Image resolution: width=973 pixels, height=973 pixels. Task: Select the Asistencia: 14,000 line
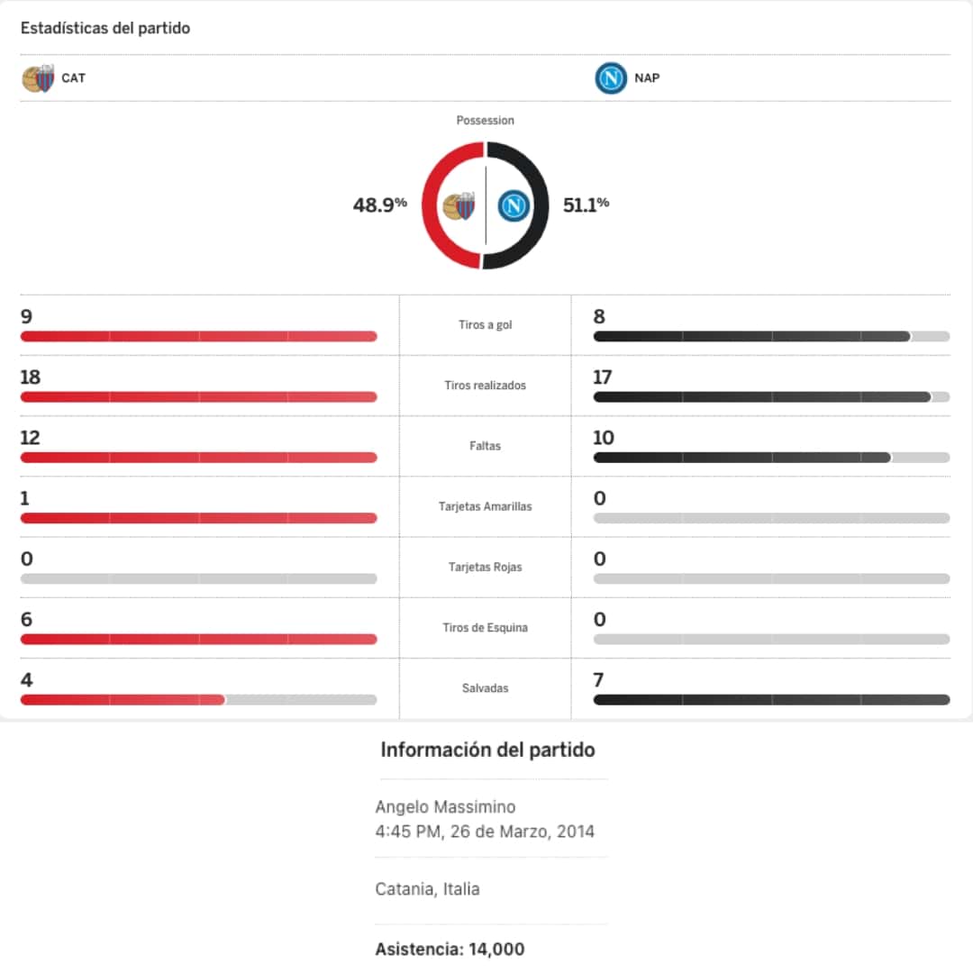[450, 950]
